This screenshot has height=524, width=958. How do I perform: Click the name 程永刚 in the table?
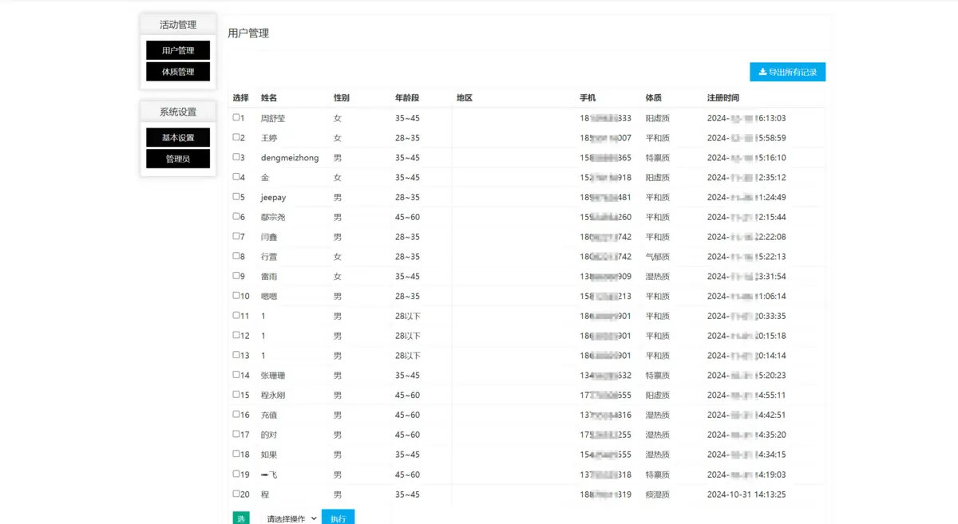point(273,395)
